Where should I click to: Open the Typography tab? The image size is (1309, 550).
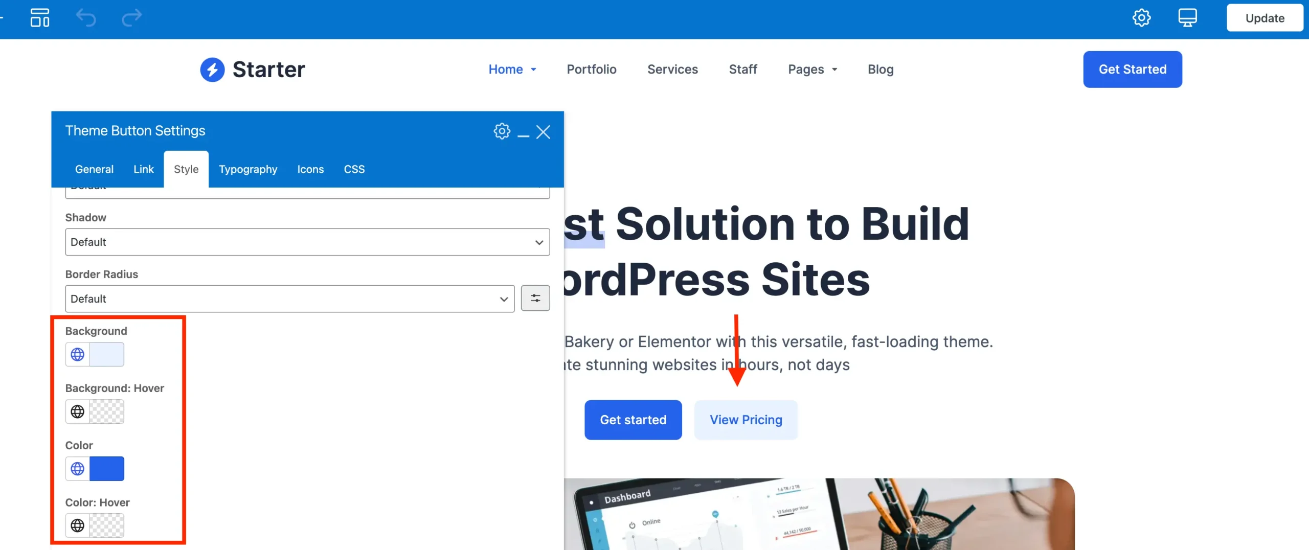[248, 169]
